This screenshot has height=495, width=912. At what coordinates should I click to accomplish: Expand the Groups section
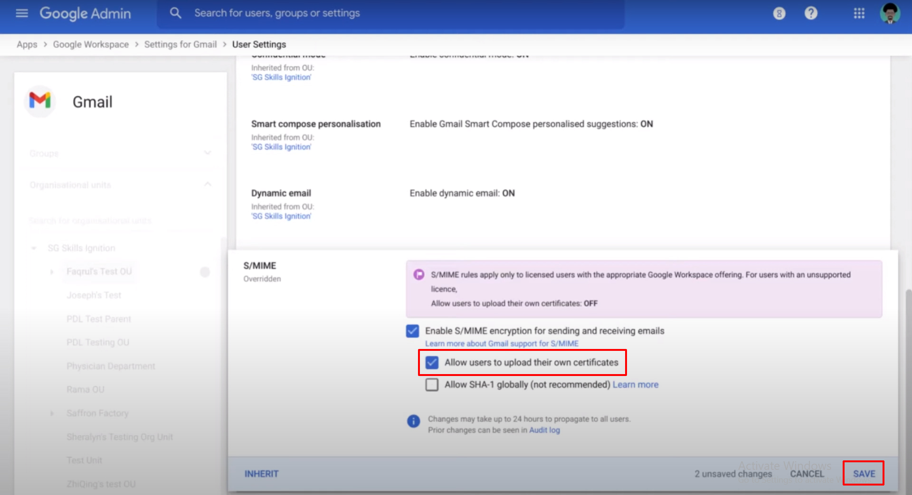pyautogui.click(x=207, y=153)
